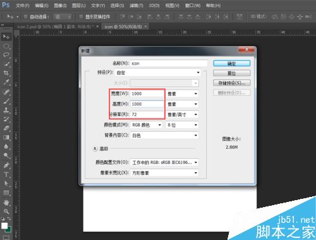Click the 3D rotate mode icon
This screenshot has height=240, width=316.
[x=275, y=16]
